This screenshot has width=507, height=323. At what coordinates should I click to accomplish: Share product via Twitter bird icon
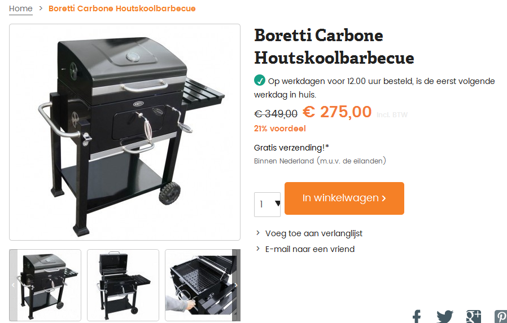click(x=444, y=317)
